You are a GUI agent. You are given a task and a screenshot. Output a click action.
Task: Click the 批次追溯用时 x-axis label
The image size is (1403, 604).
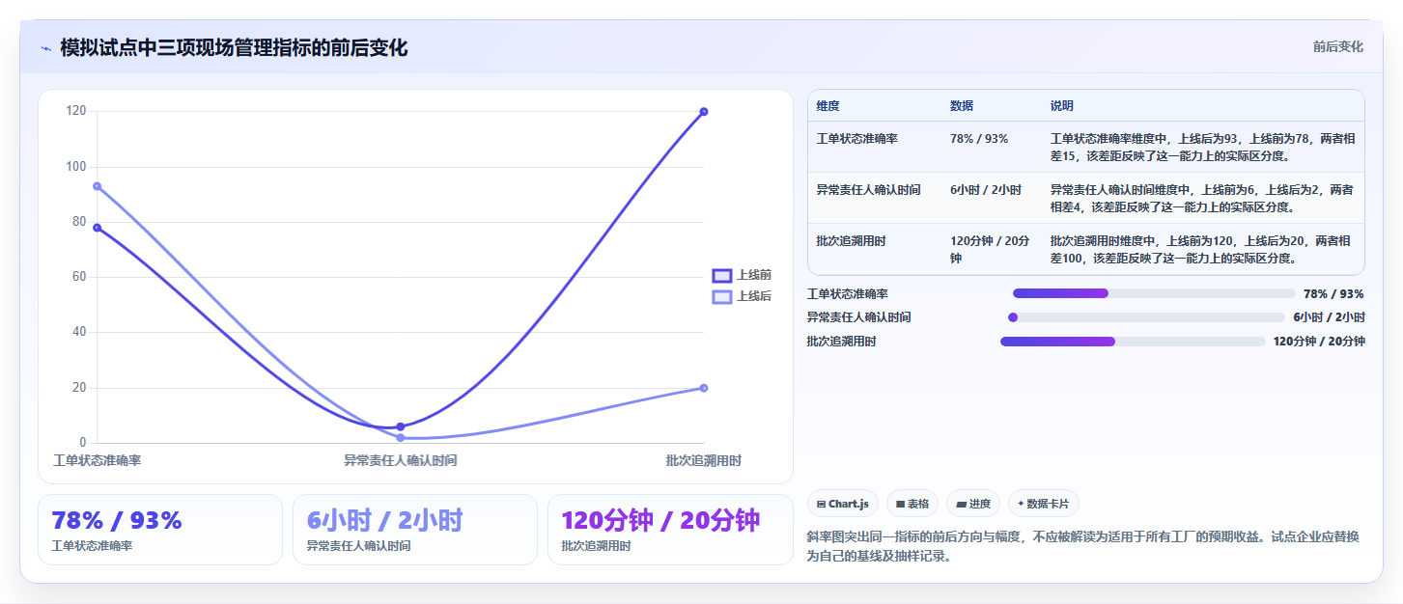[704, 460]
